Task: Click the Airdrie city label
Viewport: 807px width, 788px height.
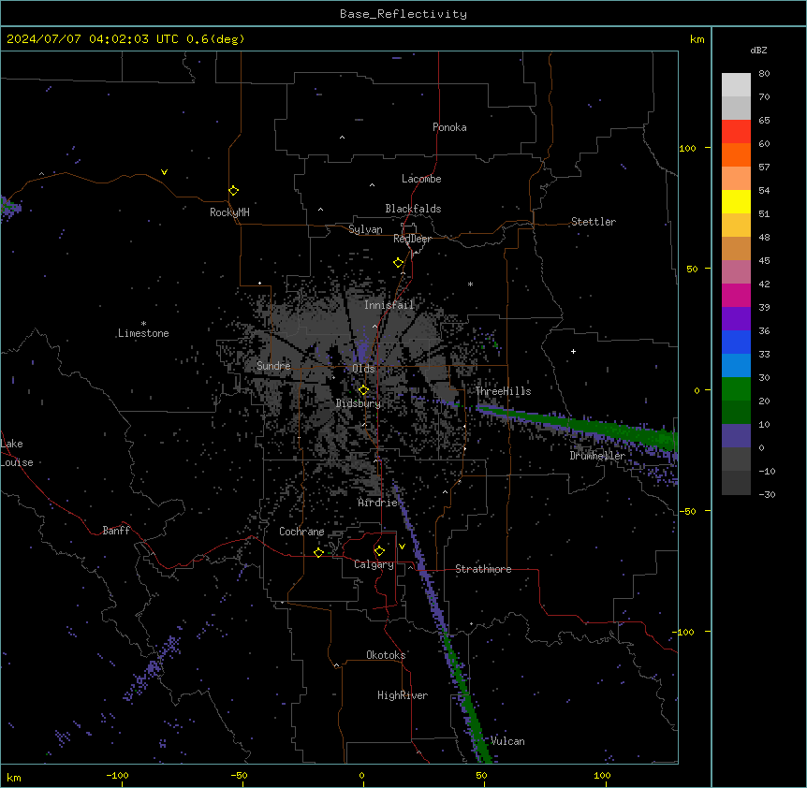Action: 378,503
